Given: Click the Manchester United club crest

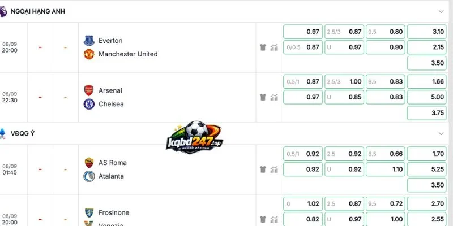Looking at the screenshot, I should pos(89,54).
